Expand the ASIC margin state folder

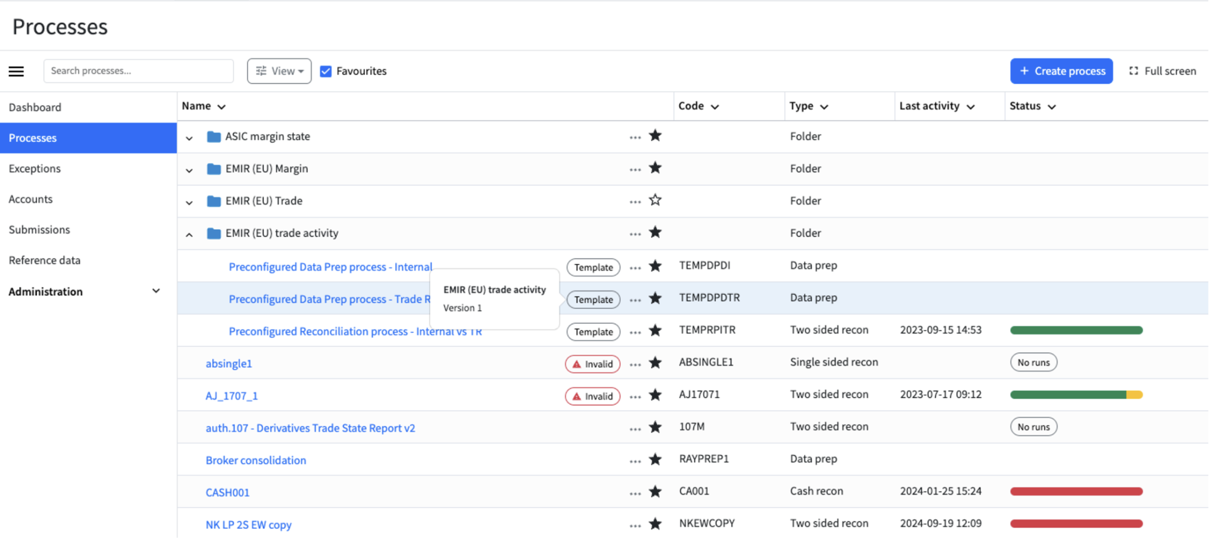[189, 138]
